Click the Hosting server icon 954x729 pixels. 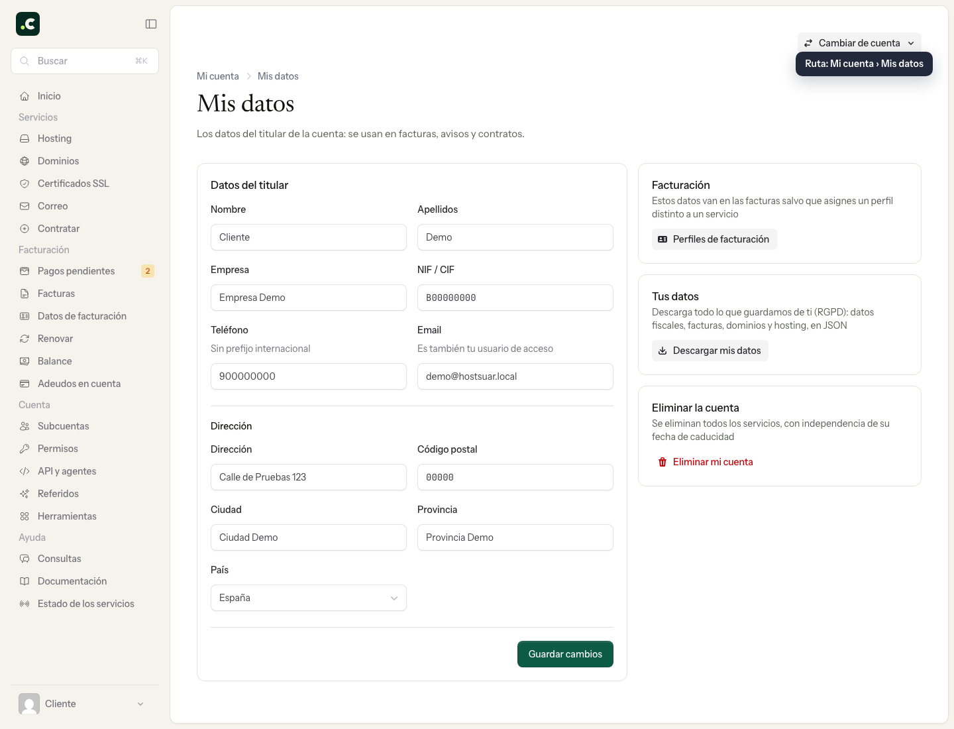coord(25,139)
